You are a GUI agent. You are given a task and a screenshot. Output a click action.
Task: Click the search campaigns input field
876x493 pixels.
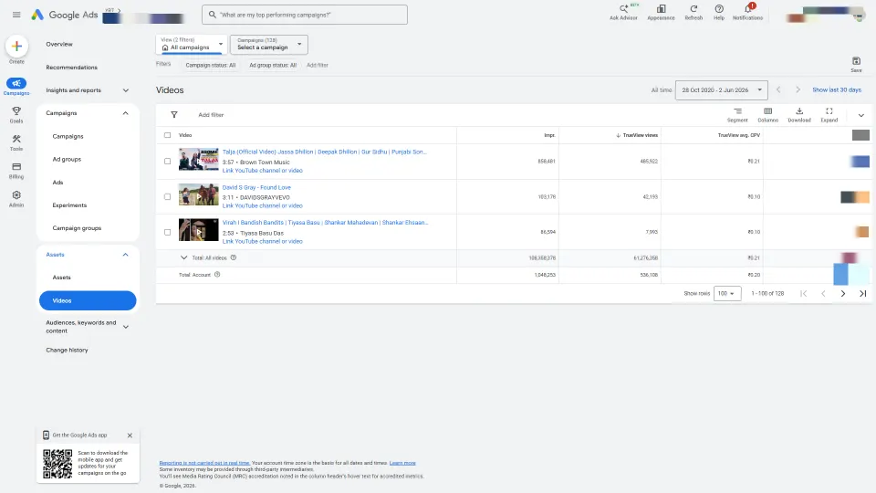pos(305,15)
